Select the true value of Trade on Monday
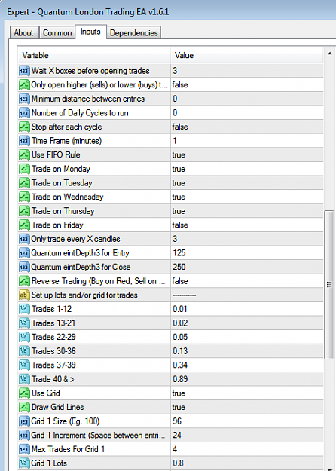 (179, 169)
